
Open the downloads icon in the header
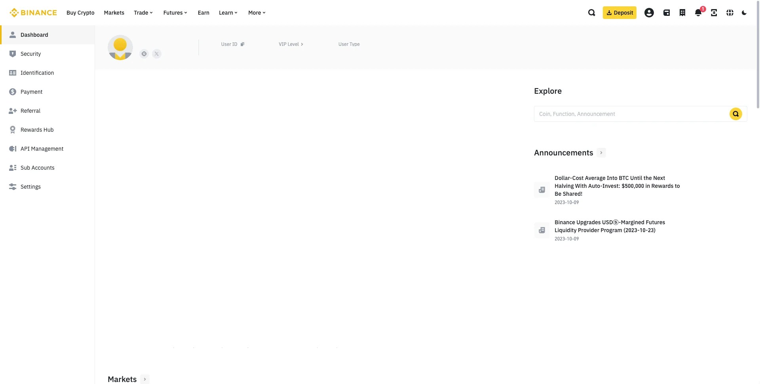click(714, 12)
